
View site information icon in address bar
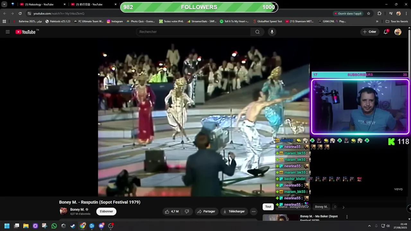tap(29, 13)
